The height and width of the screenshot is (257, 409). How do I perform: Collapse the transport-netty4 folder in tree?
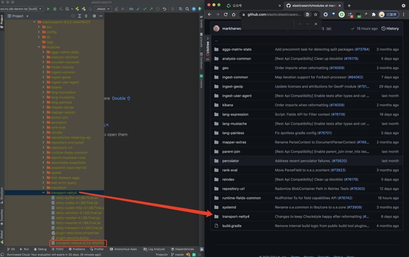pyautogui.click(x=43, y=193)
